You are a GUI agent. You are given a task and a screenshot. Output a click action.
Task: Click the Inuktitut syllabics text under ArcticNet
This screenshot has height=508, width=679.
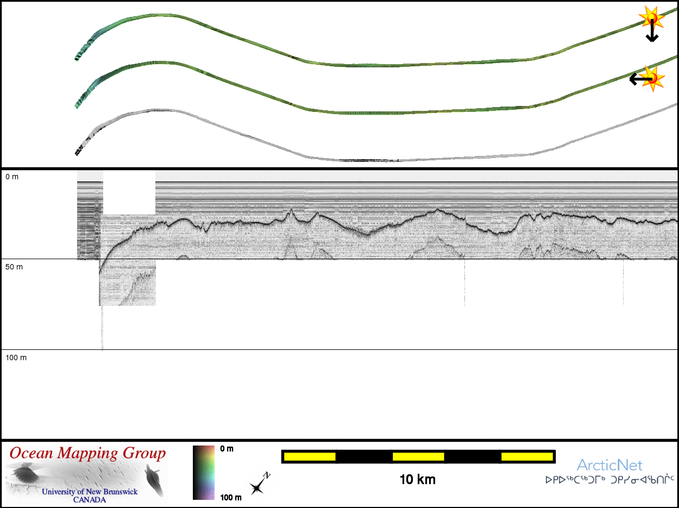click(609, 480)
